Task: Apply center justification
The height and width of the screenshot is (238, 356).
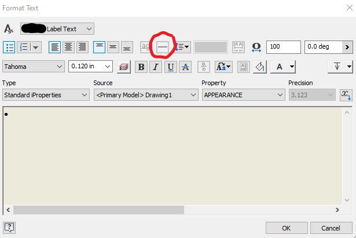Action: (x=68, y=47)
